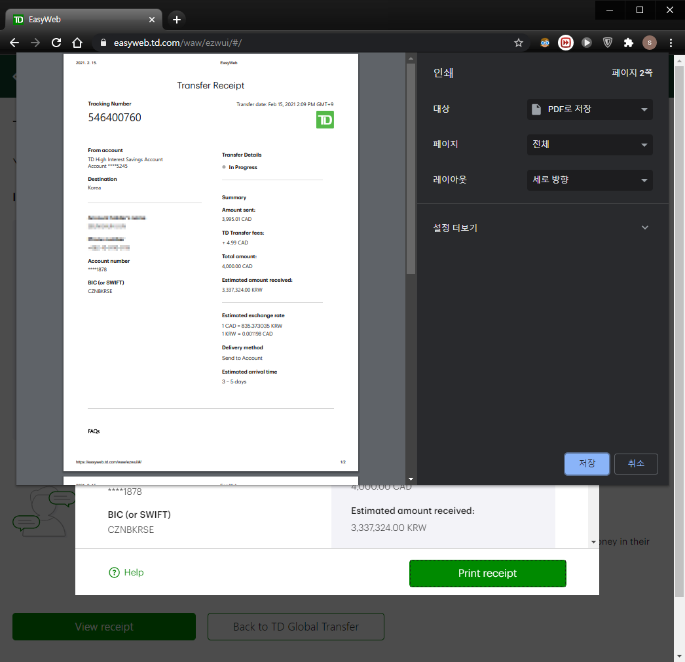Click '3,337,324.00 KRW' in the dialog
The height and width of the screenshot is (662, 685).
[x=388, y=528]
